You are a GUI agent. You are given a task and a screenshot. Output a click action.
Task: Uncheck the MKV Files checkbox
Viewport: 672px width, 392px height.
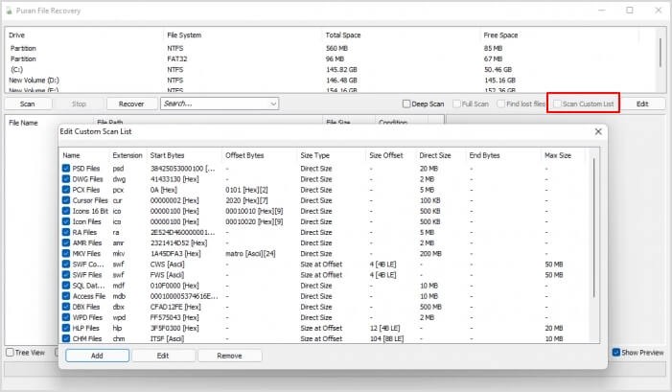point(66,253)
